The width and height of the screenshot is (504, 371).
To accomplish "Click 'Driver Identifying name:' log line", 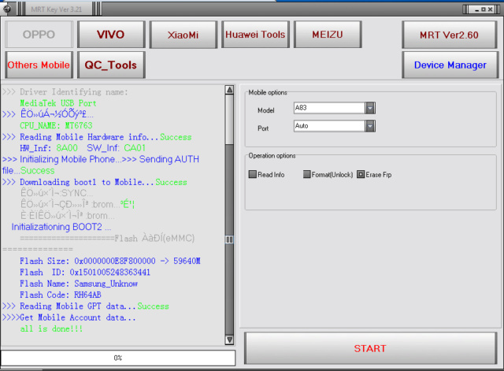I will pyautogui.click(x=65, y=92).
